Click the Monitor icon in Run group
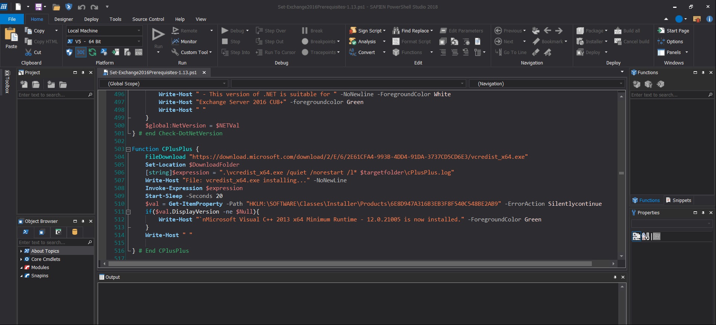Screen dimensions: 716x325 coord(175,41)
